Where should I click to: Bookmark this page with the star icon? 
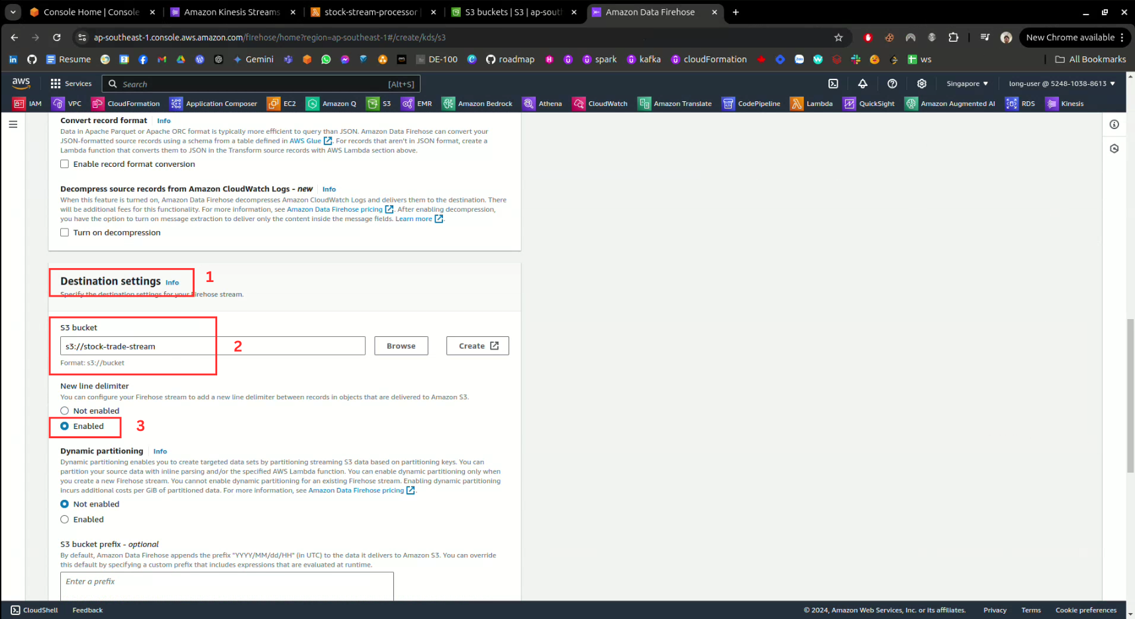(x=838, y=38)
